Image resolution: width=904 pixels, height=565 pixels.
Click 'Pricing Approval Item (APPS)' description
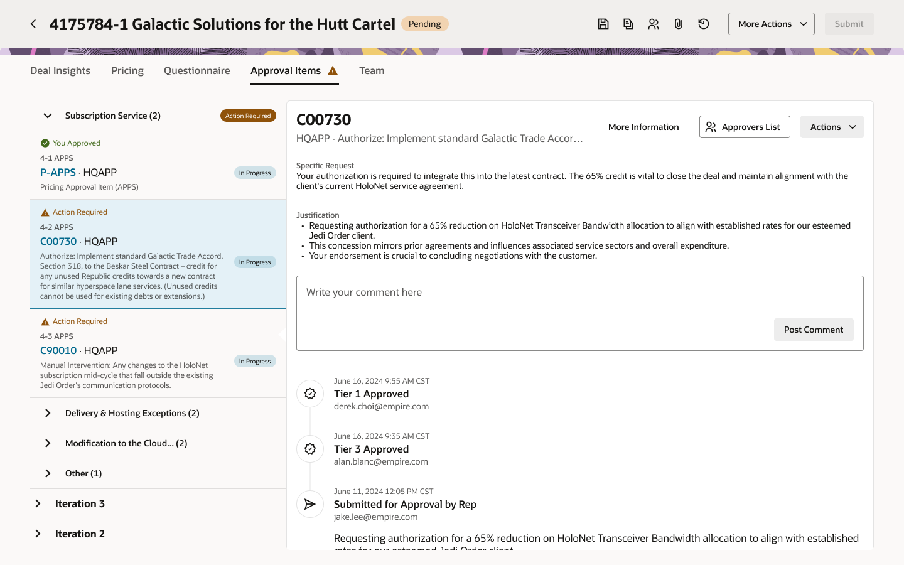coord(89,187)
